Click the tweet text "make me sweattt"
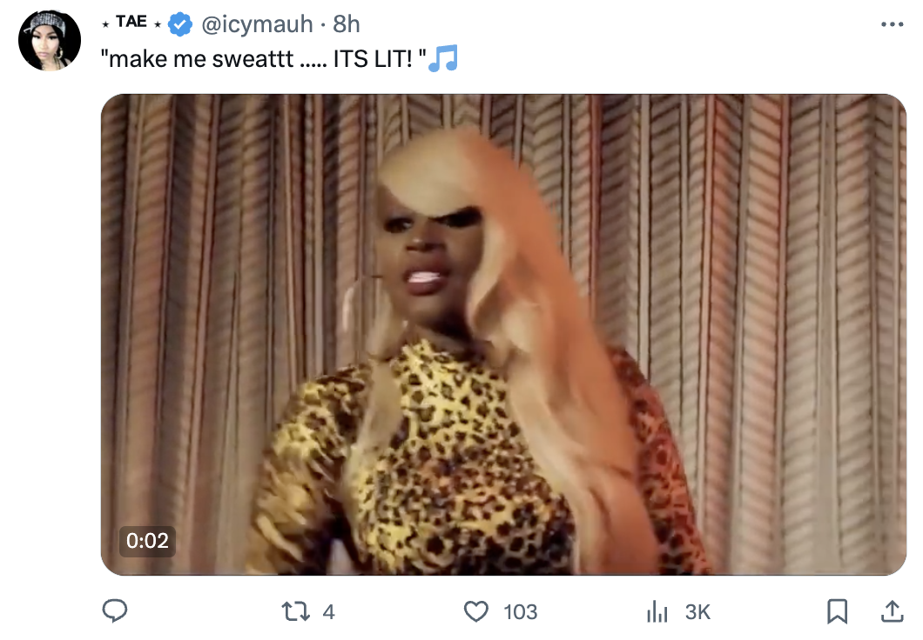This screenshot has height=640, width=923. (201, 59)
